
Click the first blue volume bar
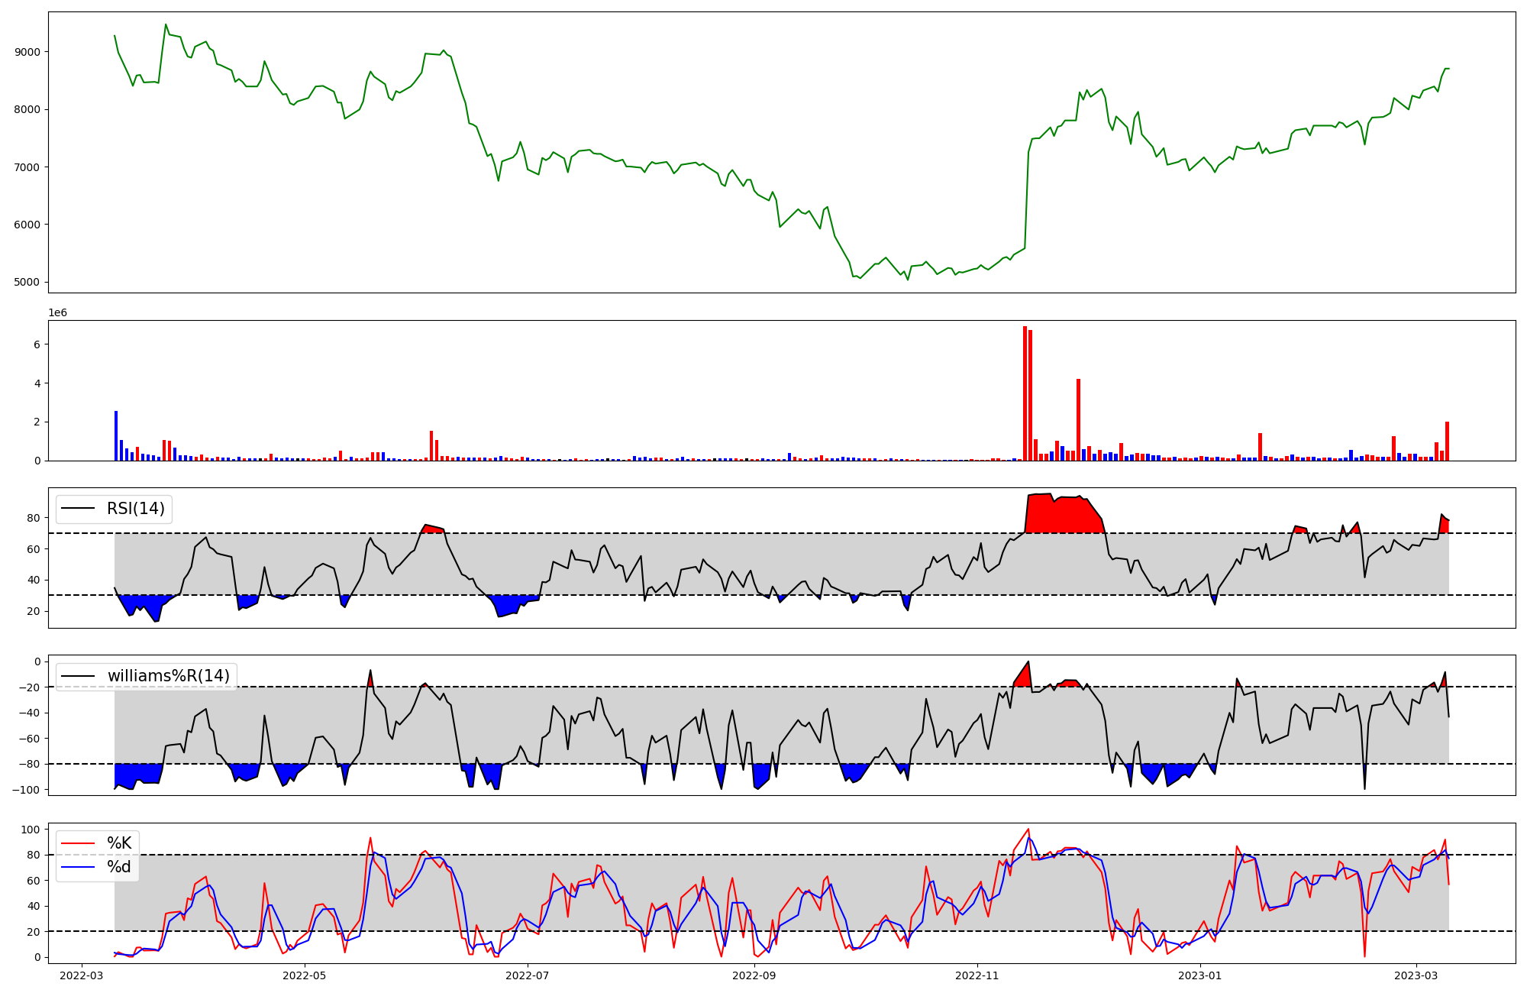(x=116, y=437)
